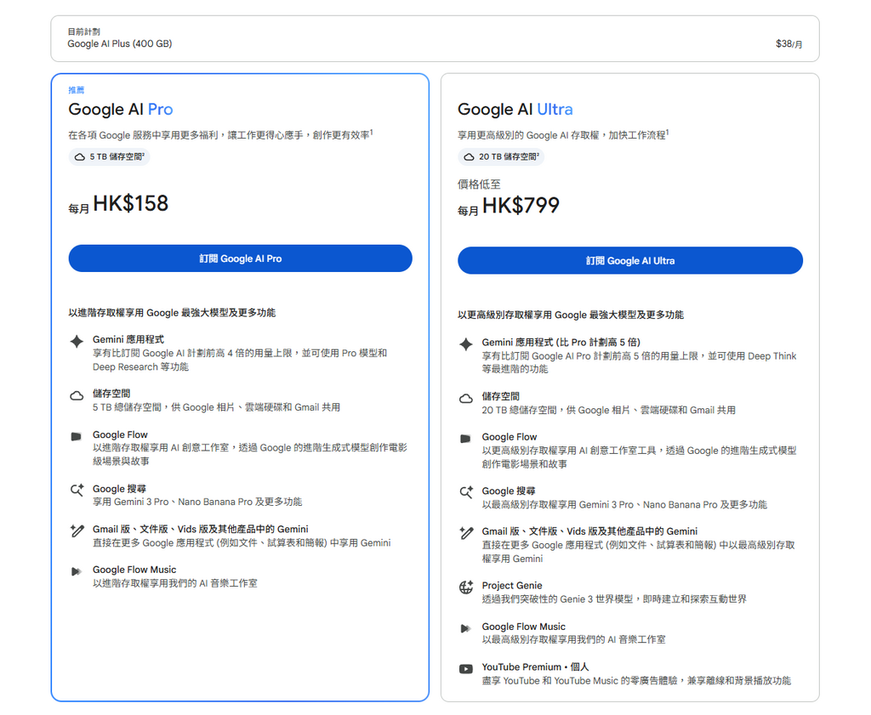Click the $38/月 current plan price

788,43
